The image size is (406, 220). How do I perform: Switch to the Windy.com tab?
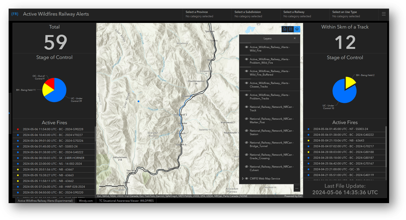86,201
